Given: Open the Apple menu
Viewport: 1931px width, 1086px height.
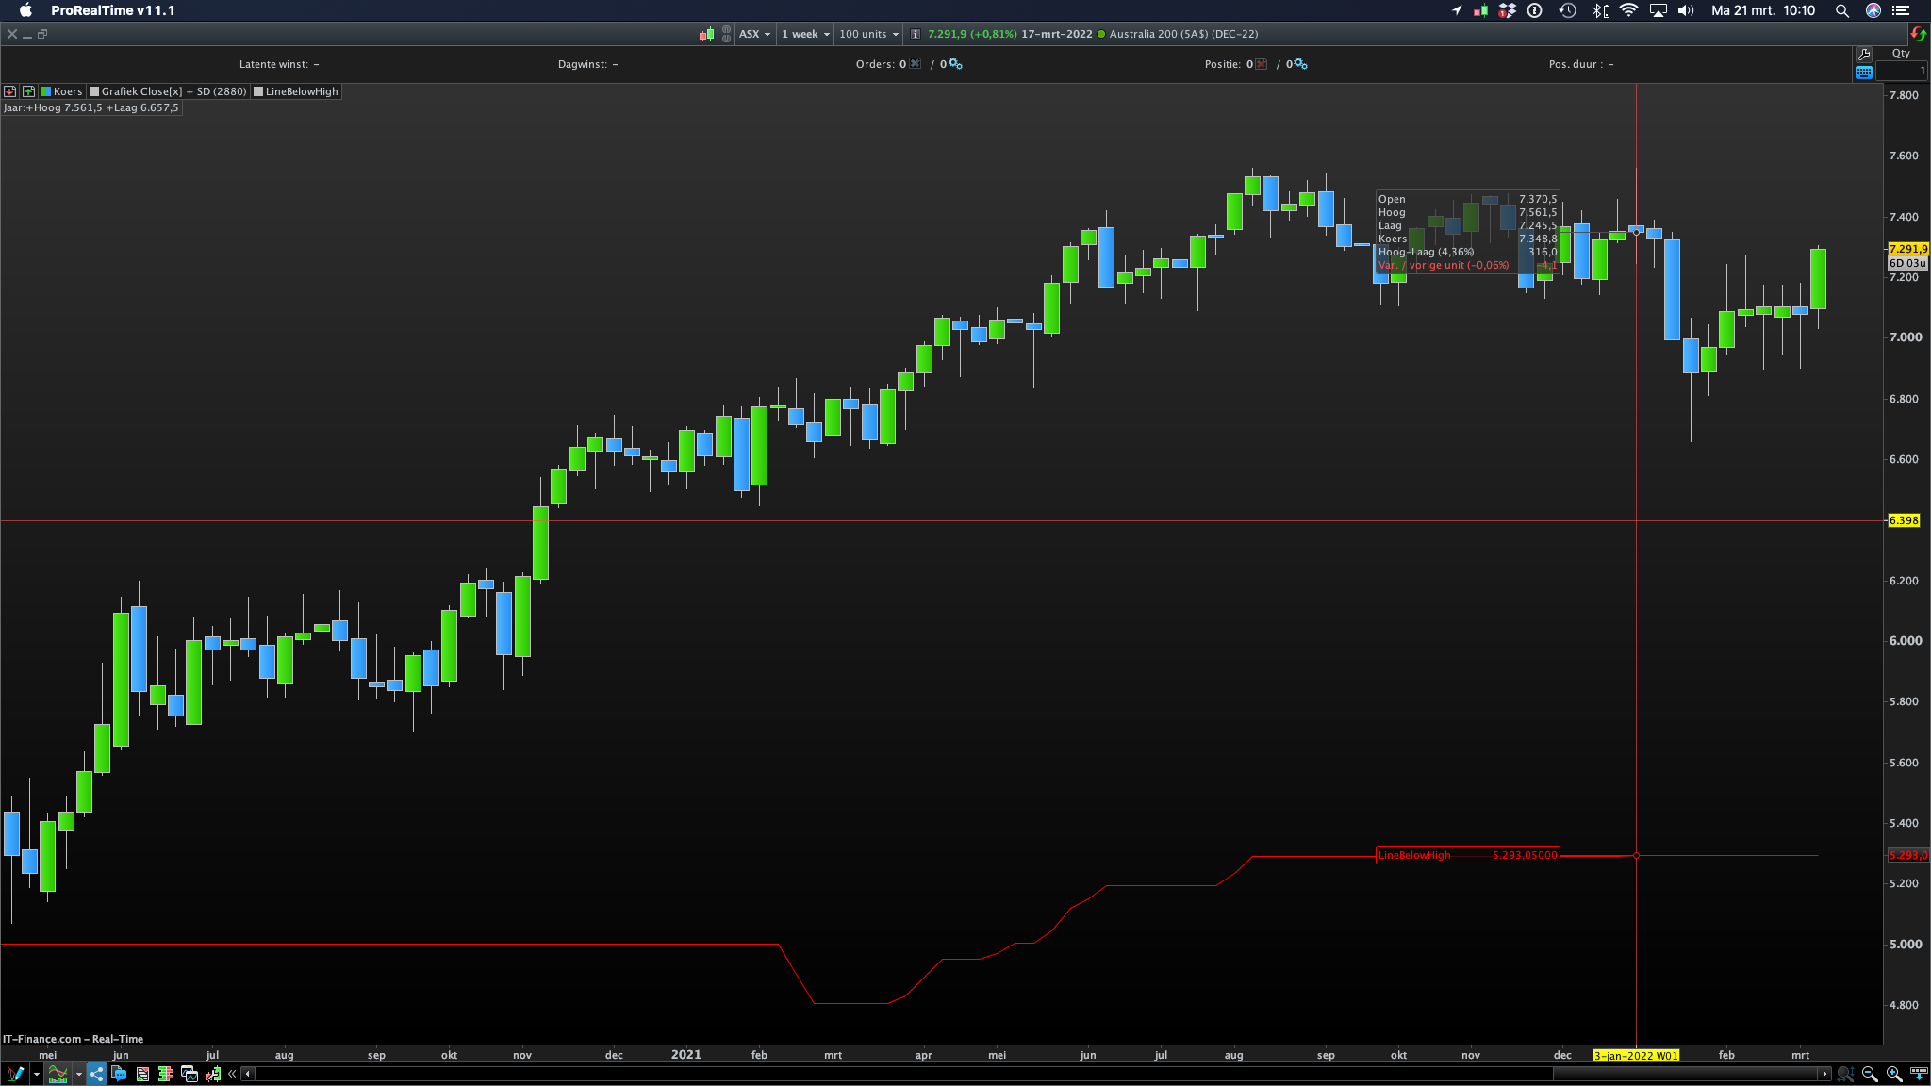Looking at the screenshot, I should 25,10.
